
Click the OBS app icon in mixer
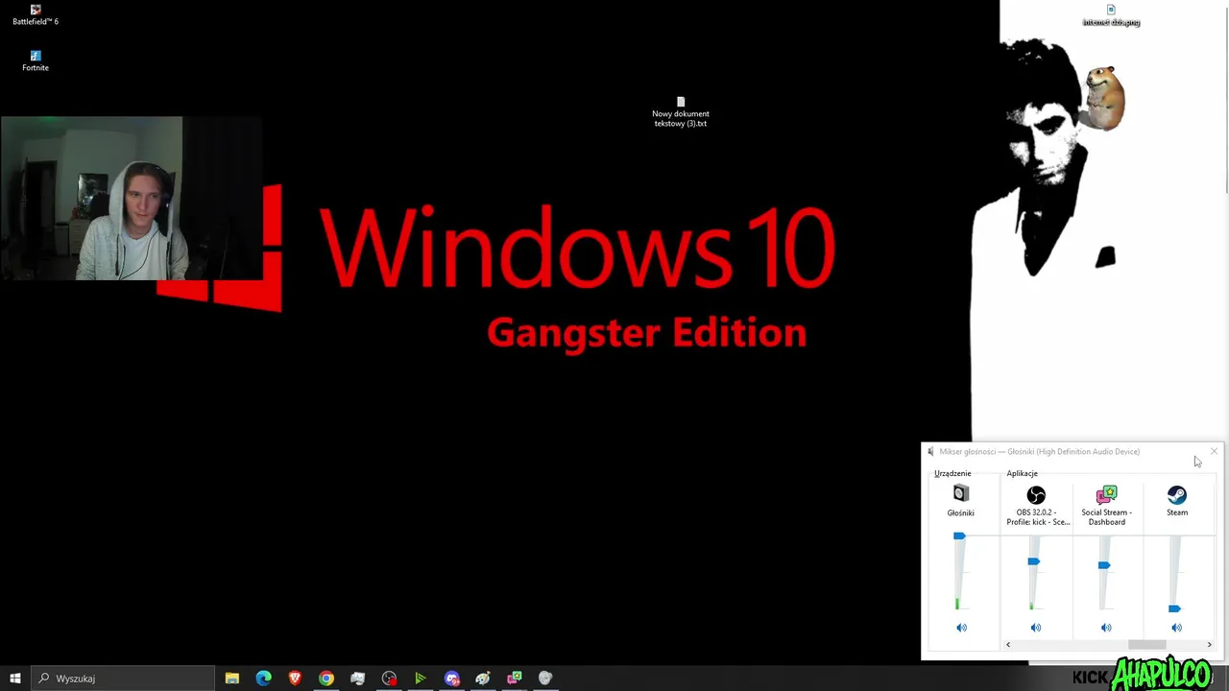1036,495
